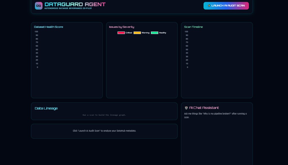Click the 'Ask me things like' chat prompt text

pos(215,115)
